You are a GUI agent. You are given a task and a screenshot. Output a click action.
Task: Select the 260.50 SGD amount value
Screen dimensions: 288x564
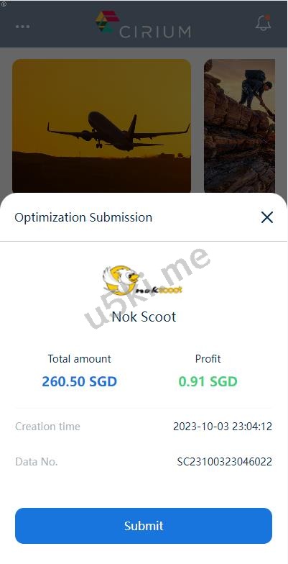point(79,381)
